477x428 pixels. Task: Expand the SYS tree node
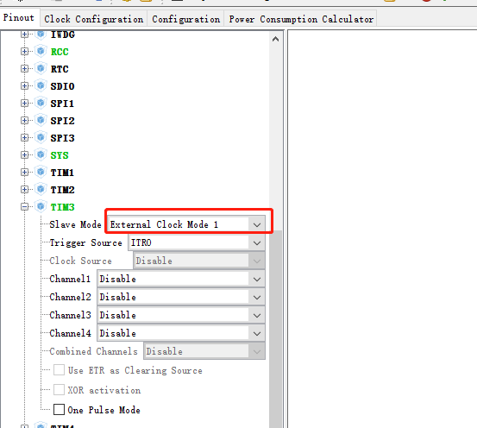pos(25,155)
